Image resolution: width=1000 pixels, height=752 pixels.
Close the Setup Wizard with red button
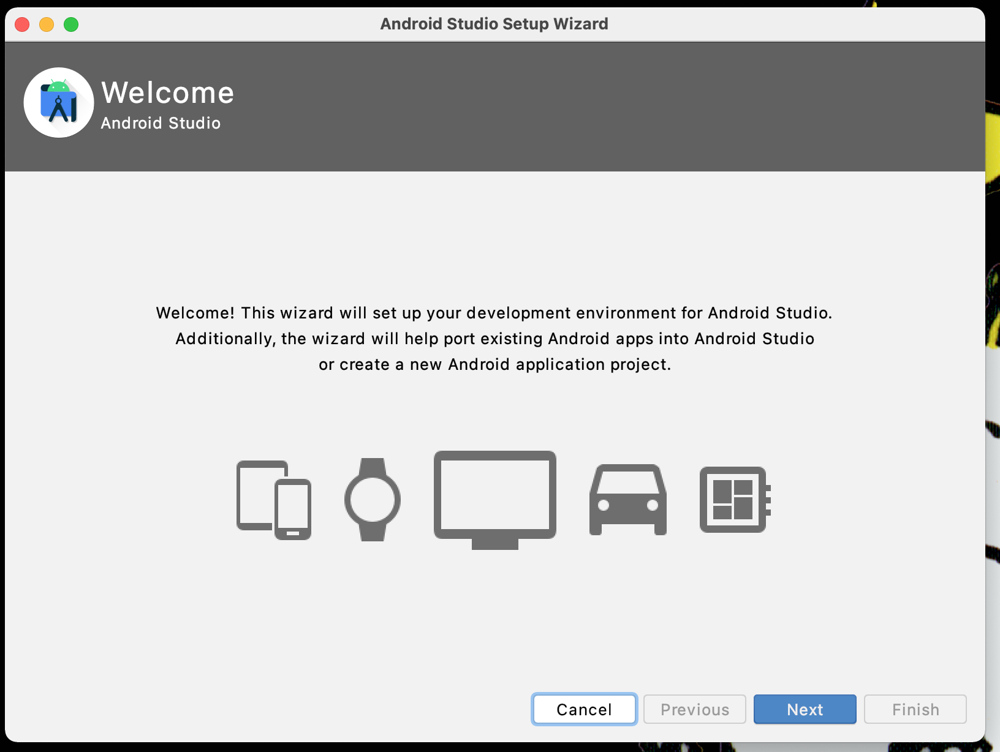pyautogui.click(x=22, y=24)
